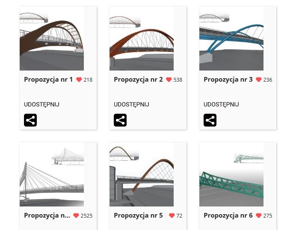This screenshot has height=230, width=305.
Task: Click the share icon under Propozycja nr 2
Action: [x=120, y=120]
